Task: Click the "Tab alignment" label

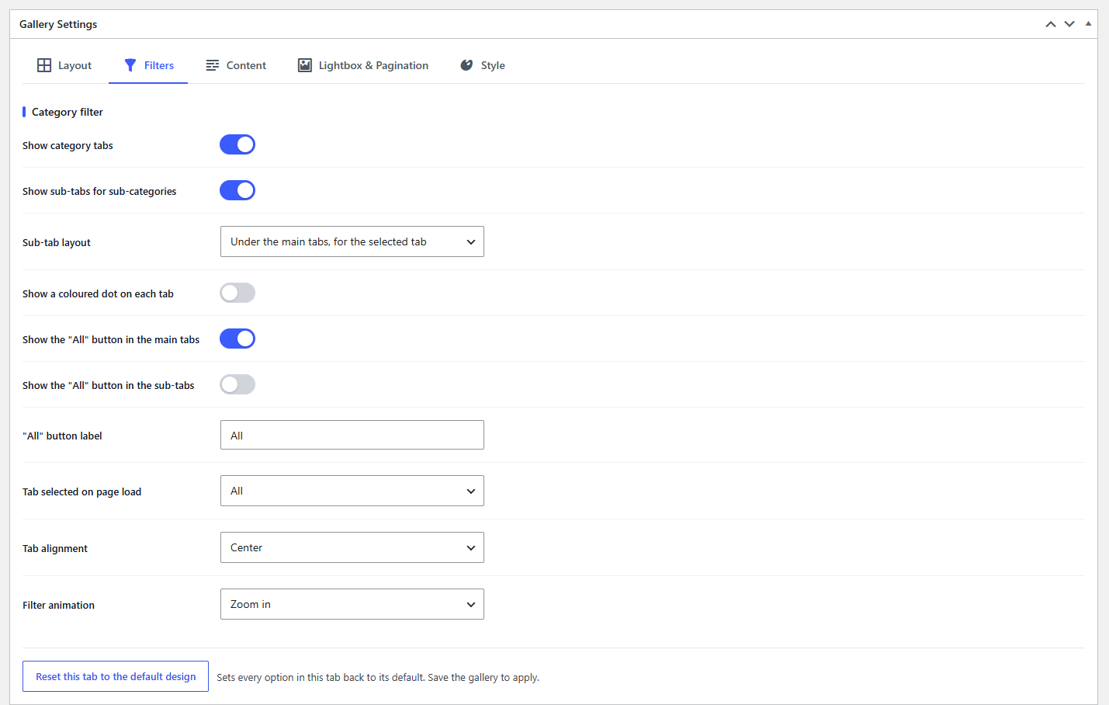Action: pos(55,548)
